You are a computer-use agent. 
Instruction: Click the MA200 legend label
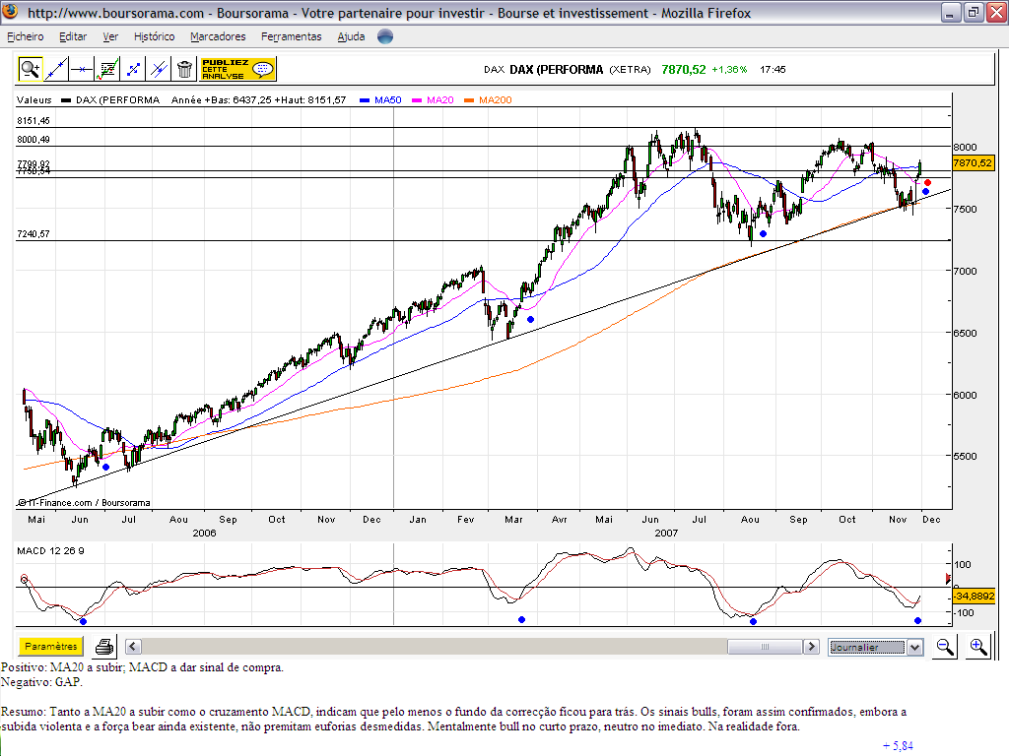496,99
